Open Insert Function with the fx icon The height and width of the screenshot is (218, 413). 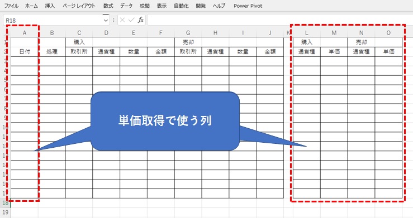pyautogui.click(x=141, y=20)
